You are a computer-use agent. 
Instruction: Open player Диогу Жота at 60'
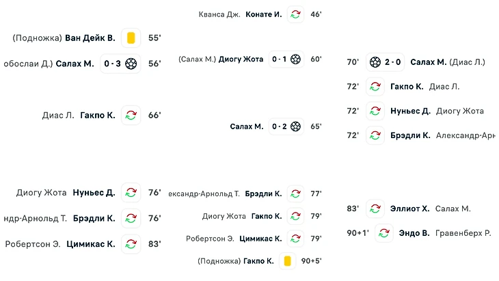click(241, 59)
